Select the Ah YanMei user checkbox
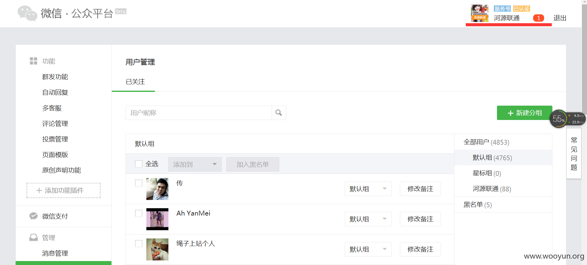 (x=139, y=213)
